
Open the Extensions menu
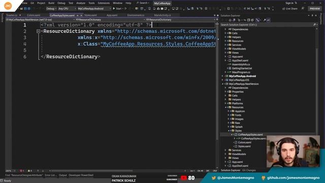(x=104, y=3)
